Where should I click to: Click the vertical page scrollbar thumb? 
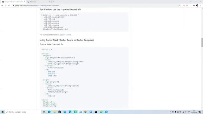point(202,42)
